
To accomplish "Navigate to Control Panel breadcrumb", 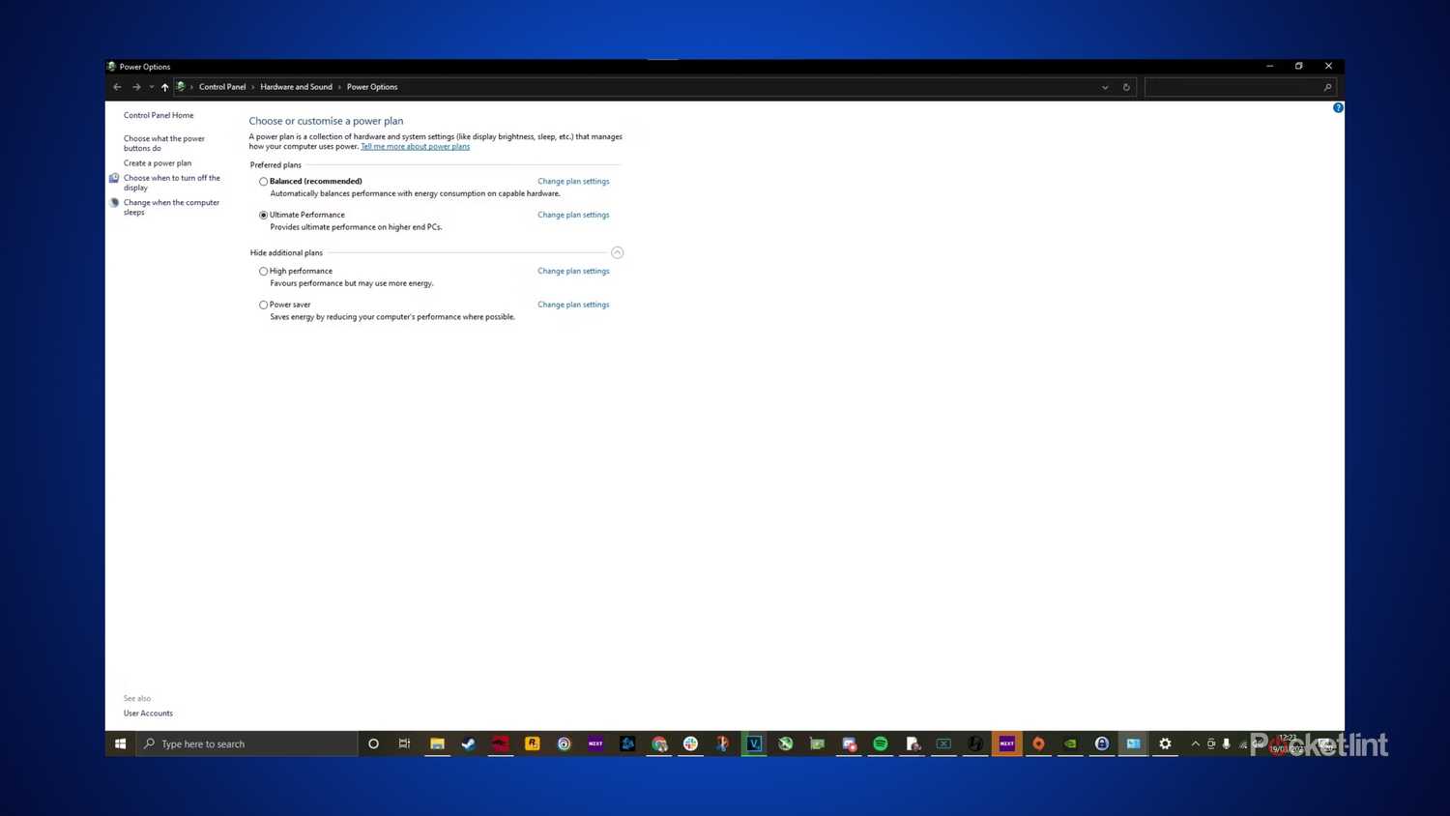I will (x=222, y=87).
